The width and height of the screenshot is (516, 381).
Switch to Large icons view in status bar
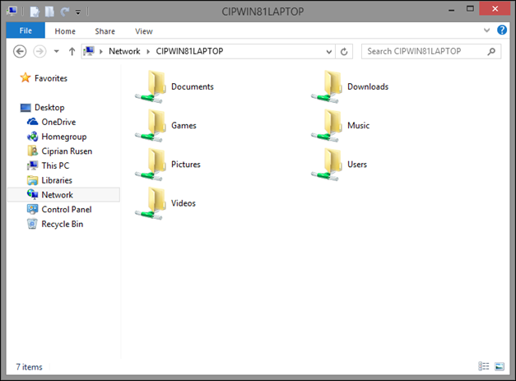(500, 366)
